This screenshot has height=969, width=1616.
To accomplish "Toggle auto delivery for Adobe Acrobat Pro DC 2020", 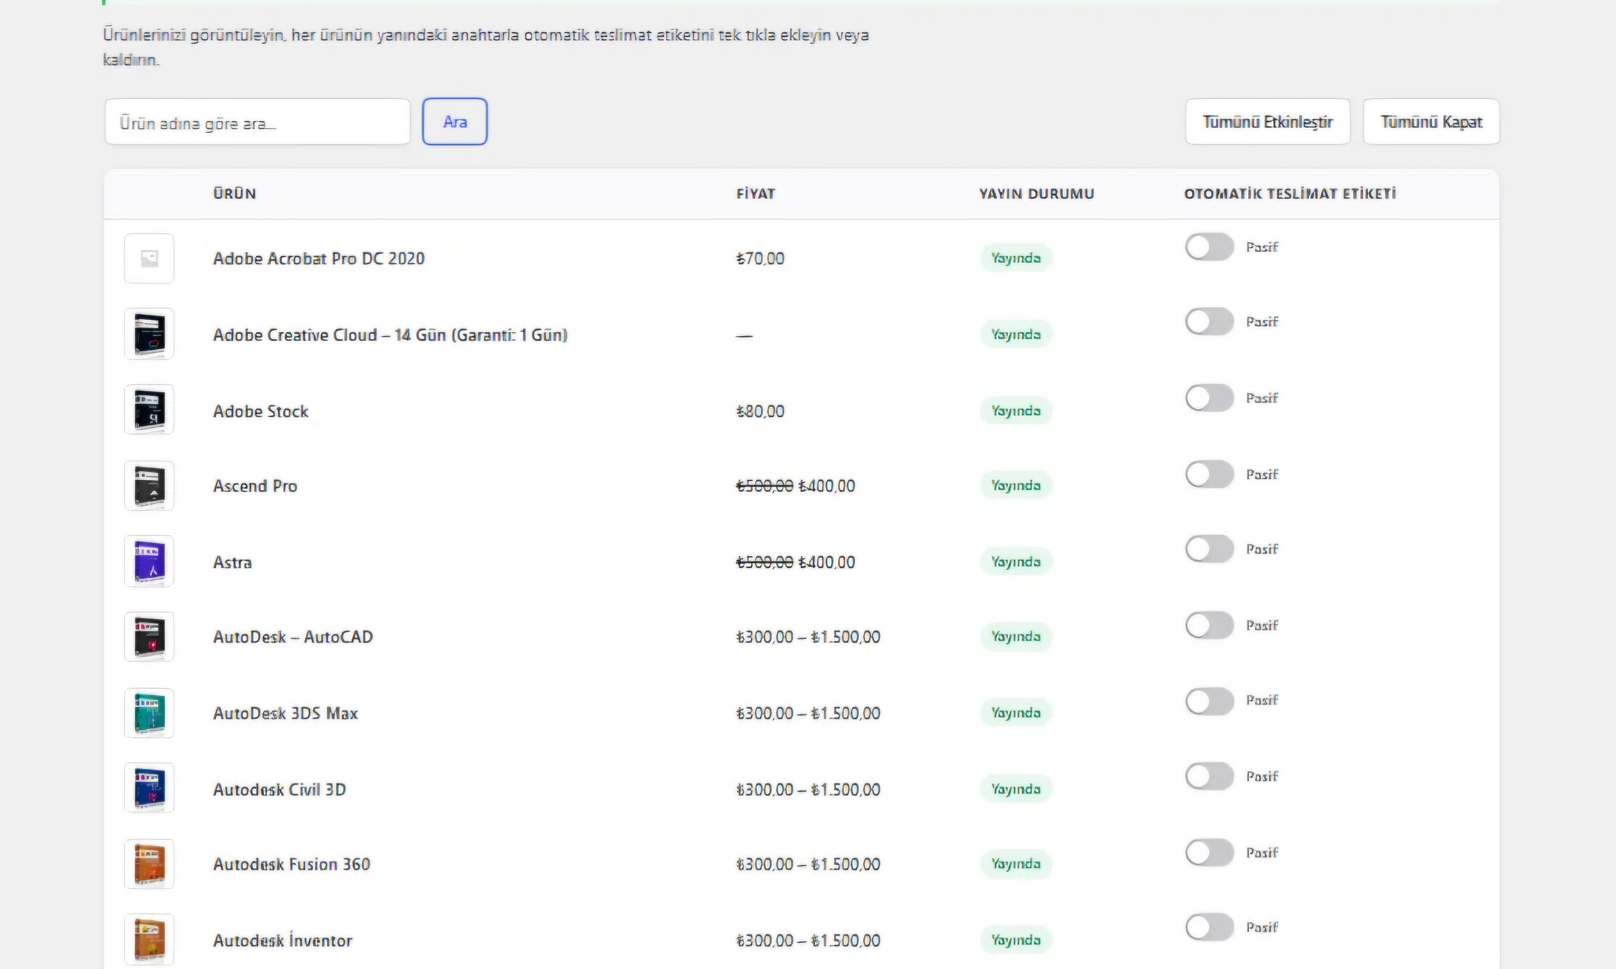I will click(x=1209, y=247).
